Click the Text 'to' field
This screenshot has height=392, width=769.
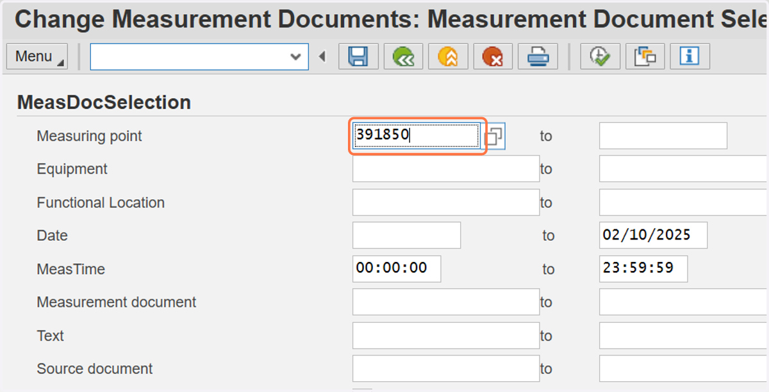tap(684, 336)
